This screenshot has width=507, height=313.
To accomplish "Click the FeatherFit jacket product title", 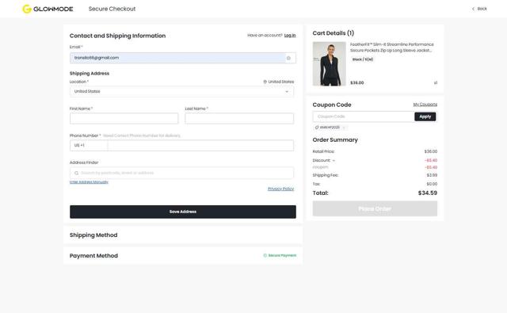I will [392, 48].
